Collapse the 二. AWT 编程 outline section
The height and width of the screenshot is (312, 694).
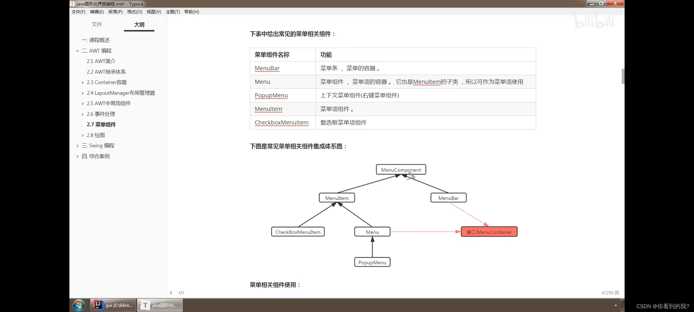point(77,51)
